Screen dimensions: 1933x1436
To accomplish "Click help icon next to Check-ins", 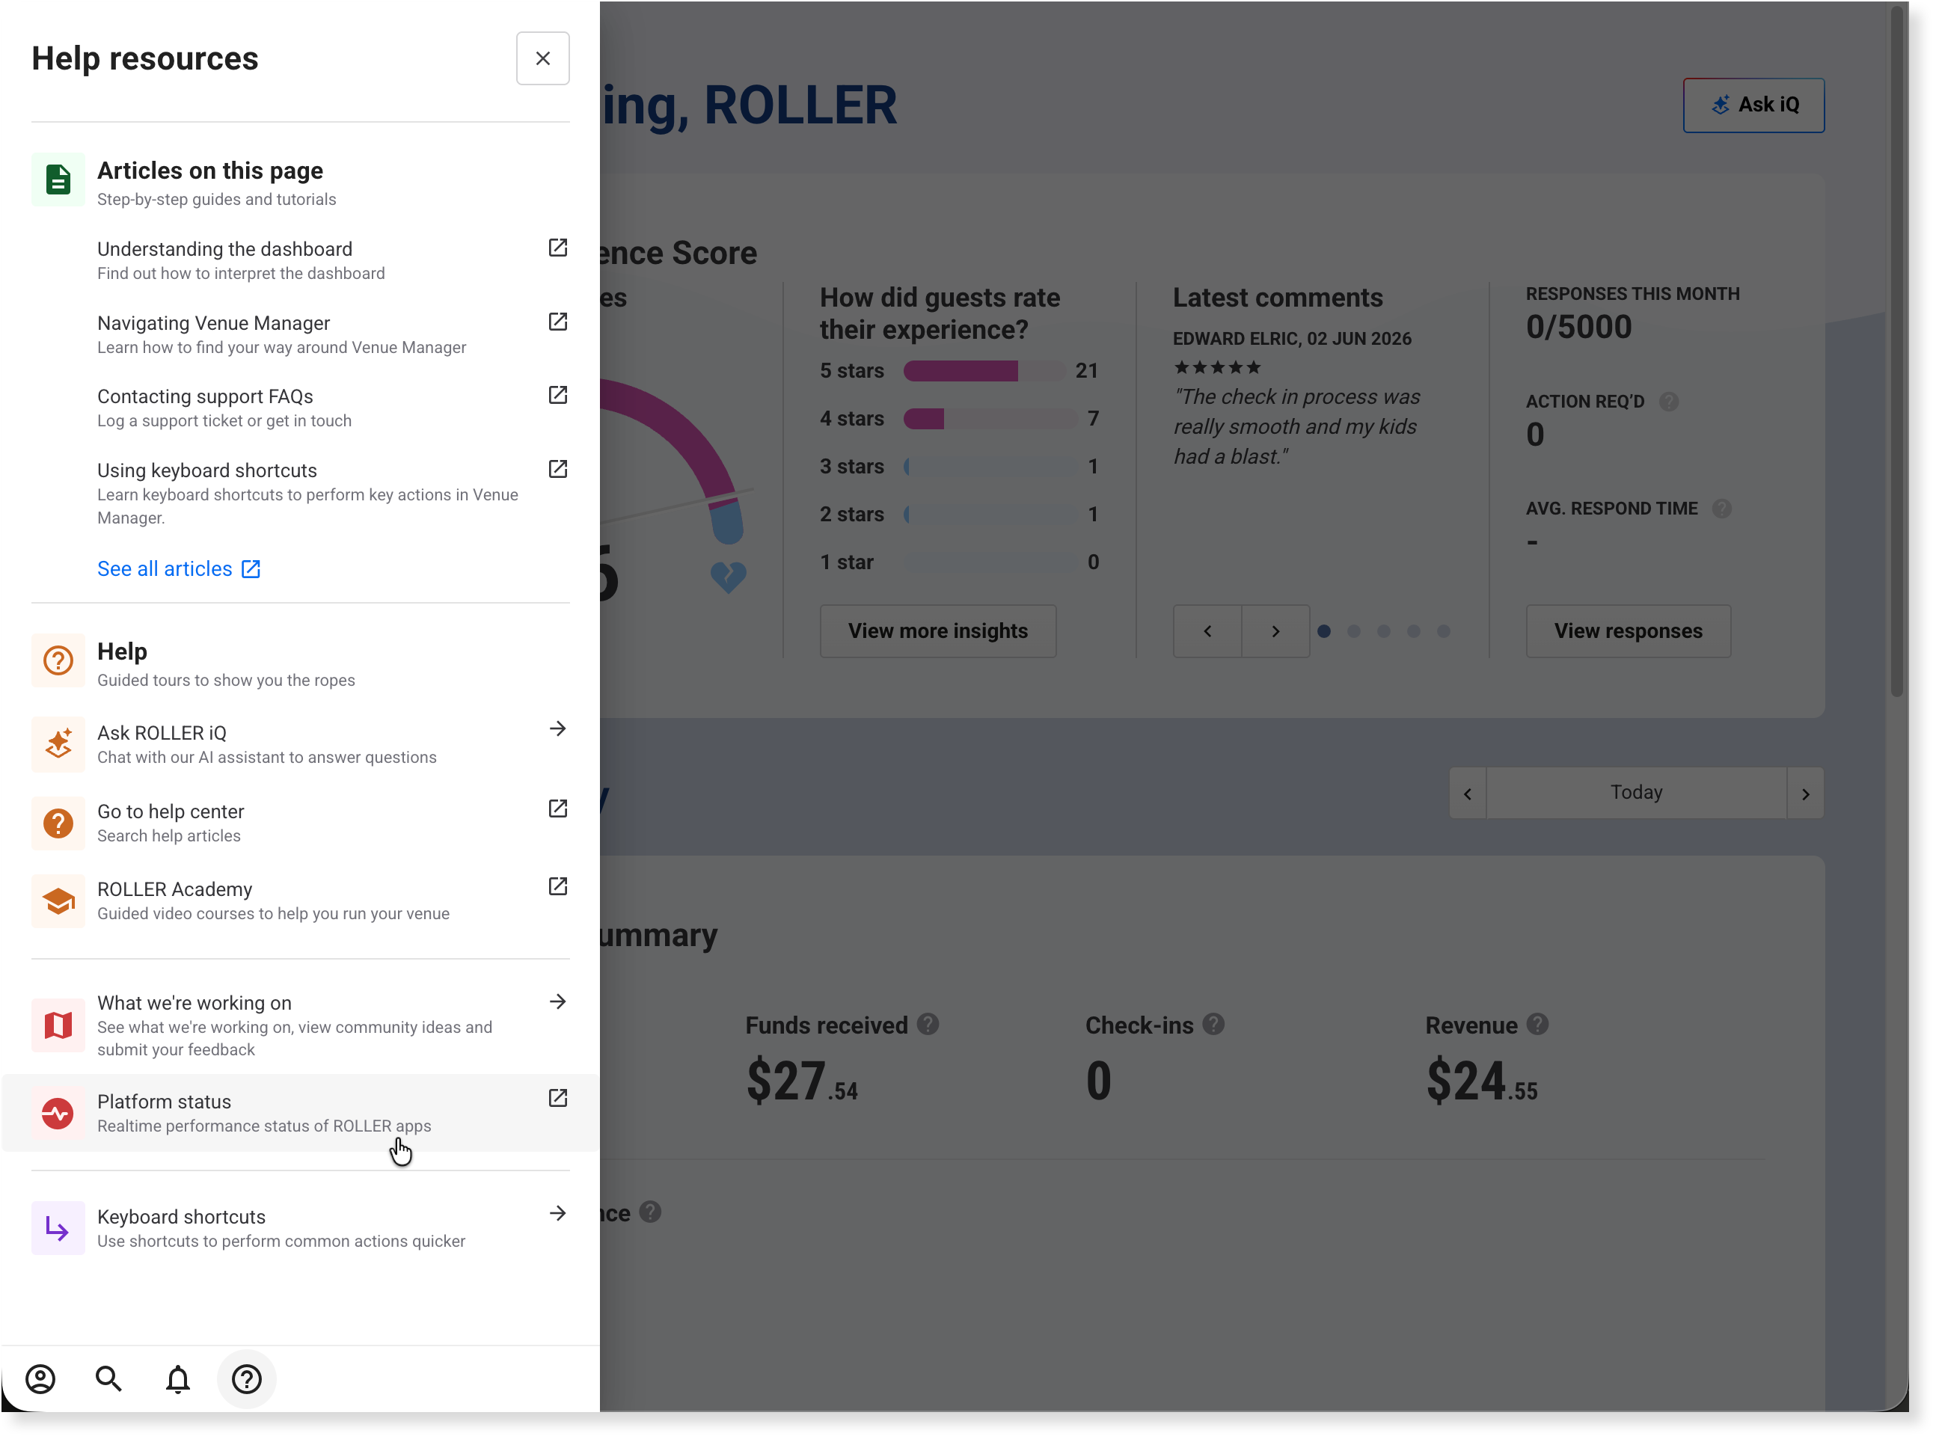I will click(x=1213, y=1025).
